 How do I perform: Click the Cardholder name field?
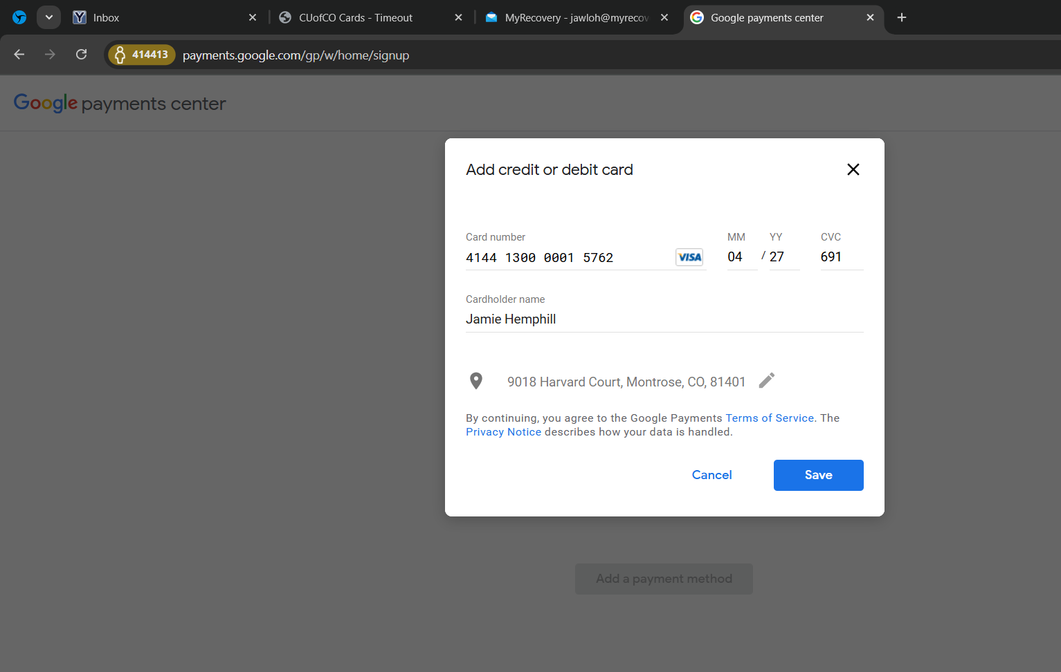(x=663, y=319)
